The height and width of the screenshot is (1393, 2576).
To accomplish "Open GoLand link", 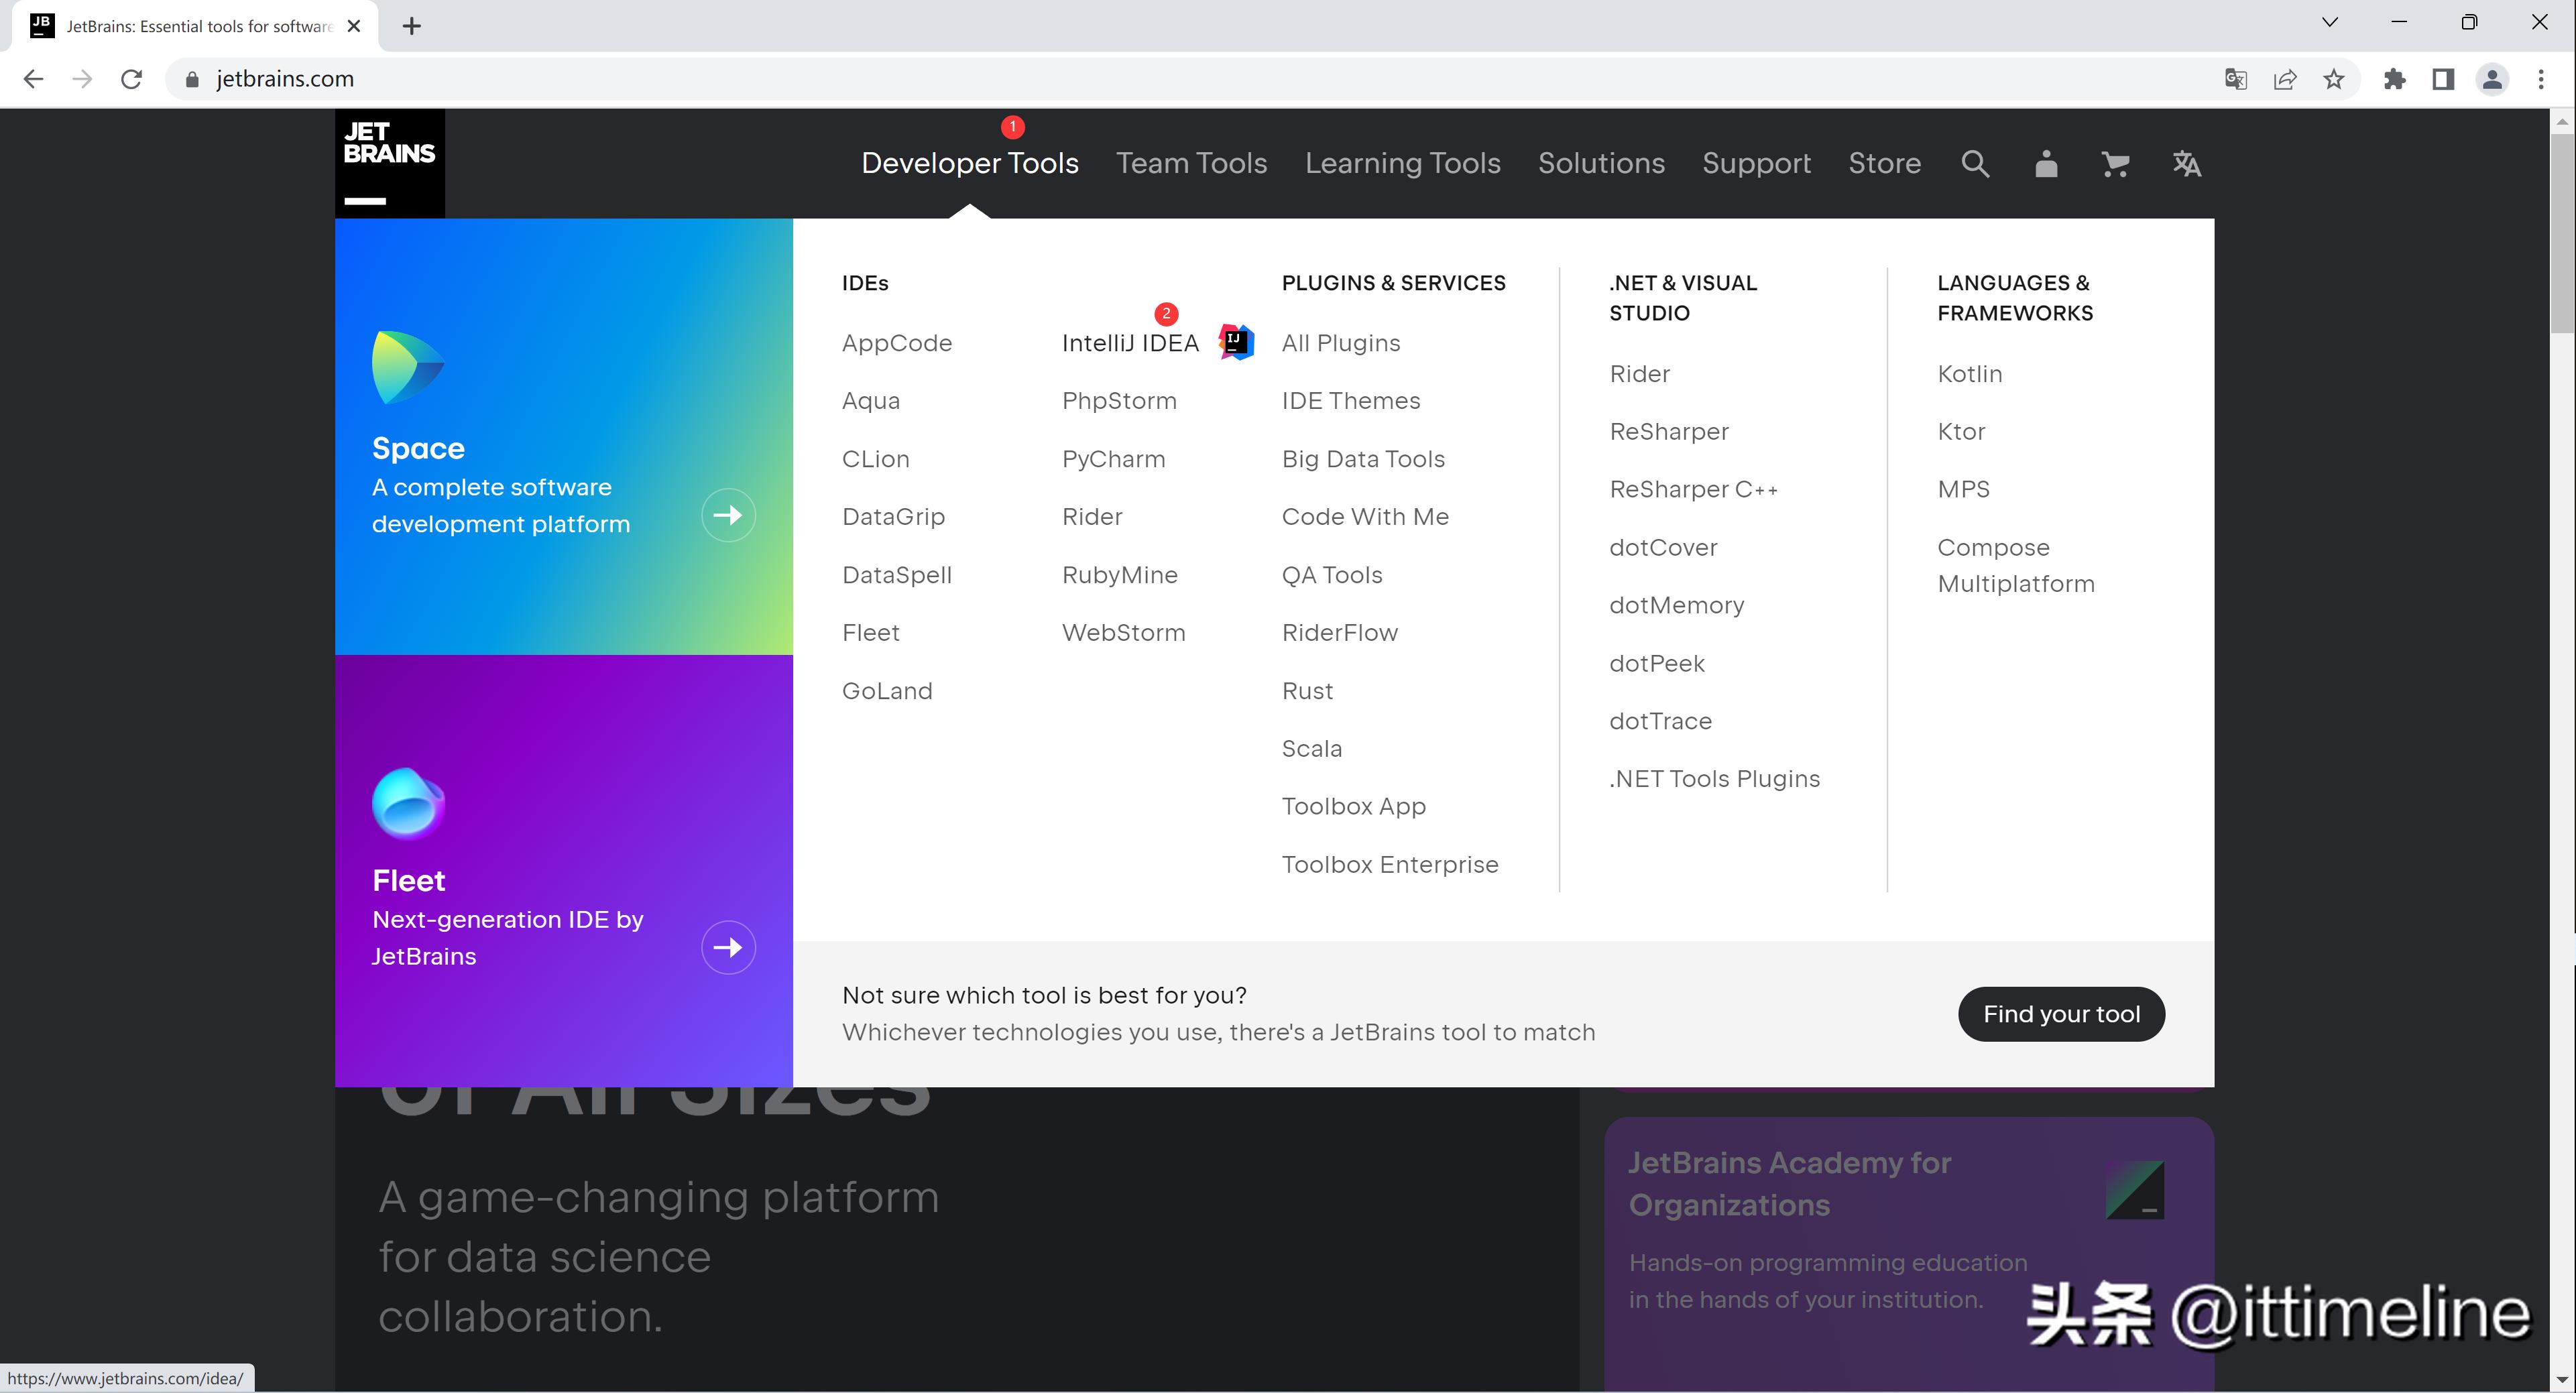I will pos(886,691).
